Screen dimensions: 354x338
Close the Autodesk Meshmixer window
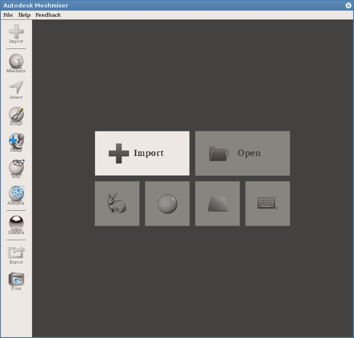coord(348,5)
